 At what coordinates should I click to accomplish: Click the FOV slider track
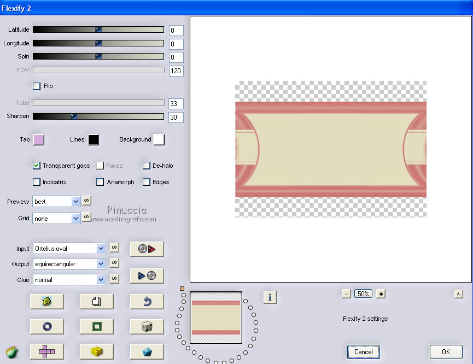coord(98,70)
